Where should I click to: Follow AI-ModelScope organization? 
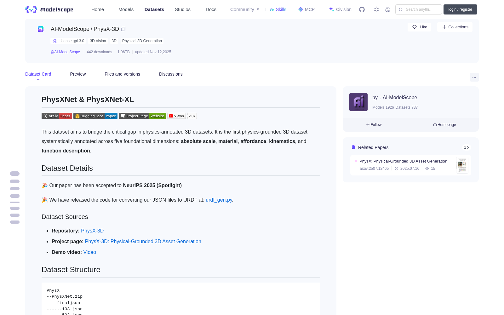(374, 125)
